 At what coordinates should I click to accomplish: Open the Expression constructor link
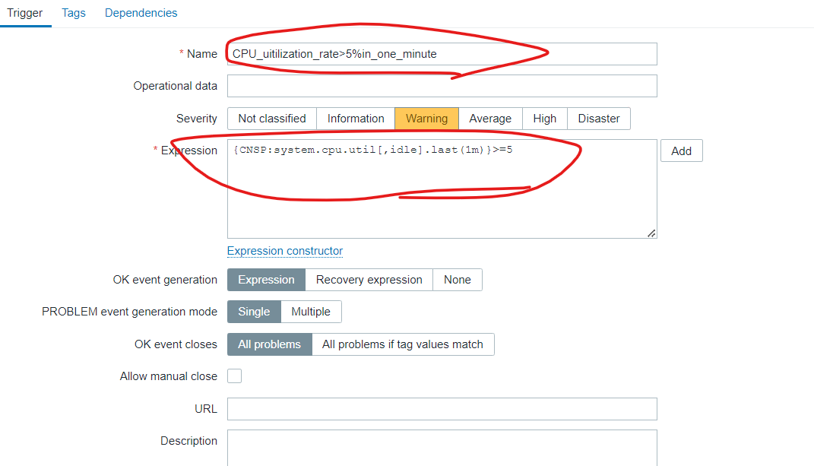[285, 251]
